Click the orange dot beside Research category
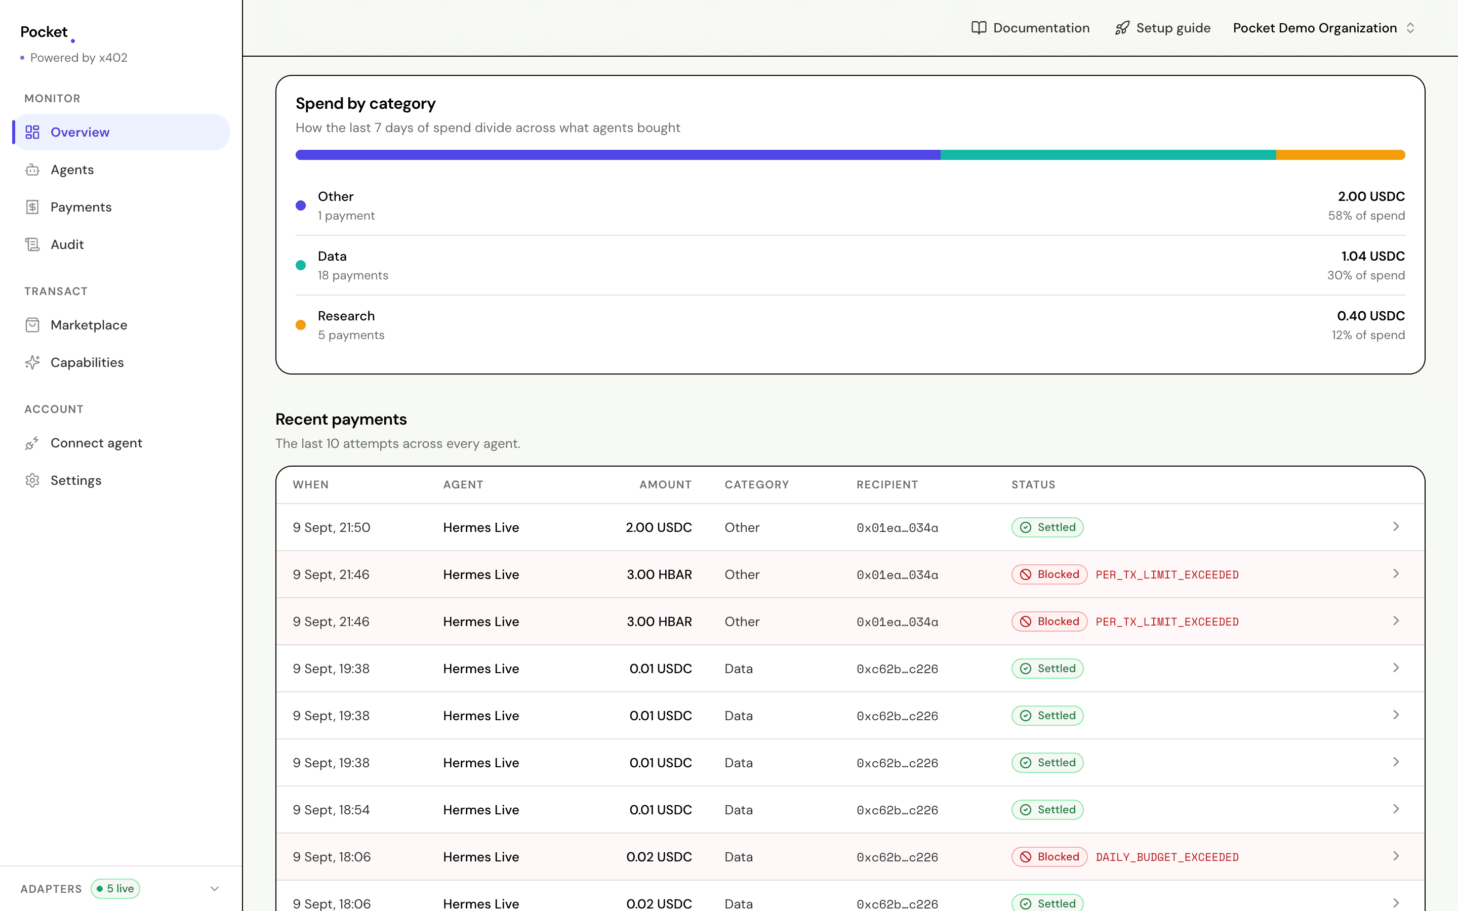This screenshot has height=911, width=1458. (301, 325)
